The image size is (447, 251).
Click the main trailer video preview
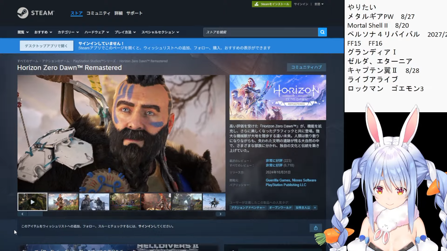[x=122, y=134]
